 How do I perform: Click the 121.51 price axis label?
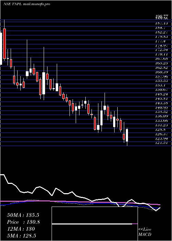pos(161,143)
